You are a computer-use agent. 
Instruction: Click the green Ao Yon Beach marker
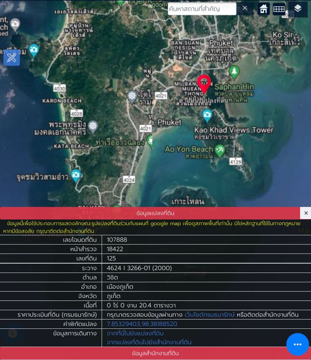click(220, 150)
